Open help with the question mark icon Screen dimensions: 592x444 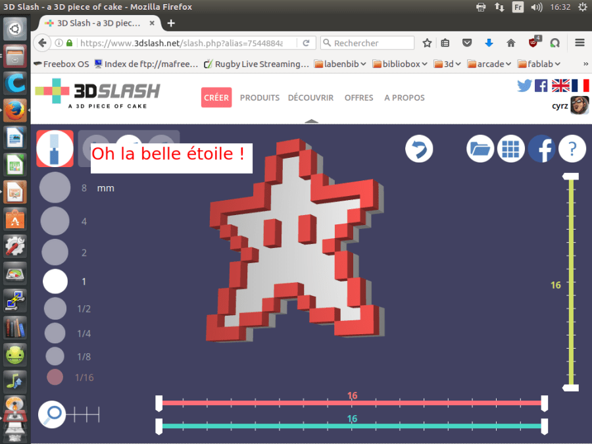572,149
